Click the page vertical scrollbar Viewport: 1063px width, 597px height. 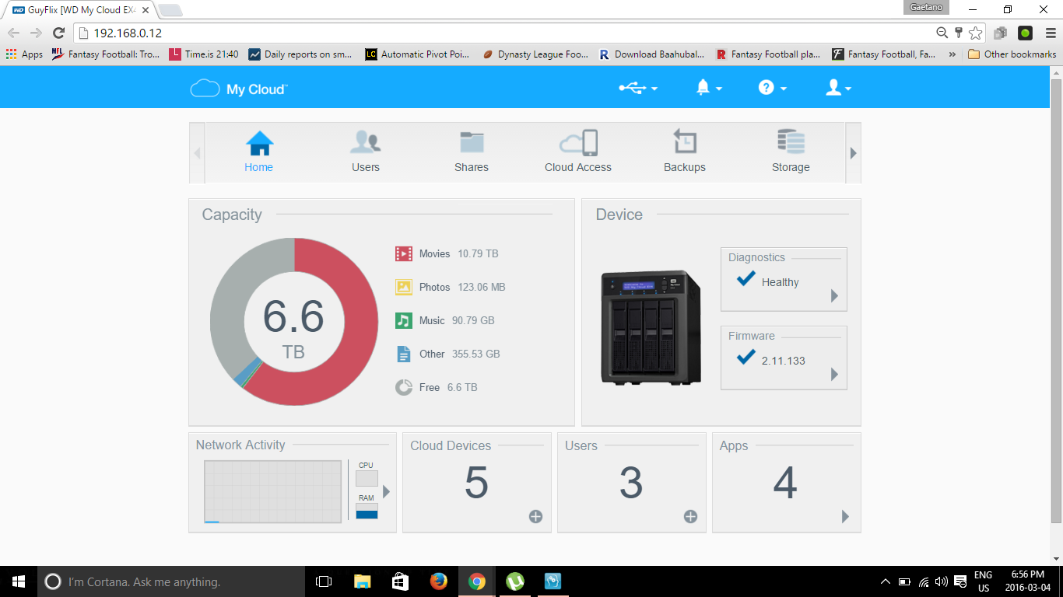tap(1056, 300)
